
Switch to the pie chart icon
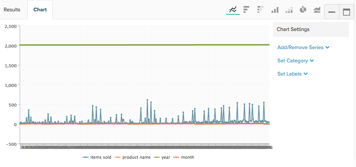(x=303, y=10)
